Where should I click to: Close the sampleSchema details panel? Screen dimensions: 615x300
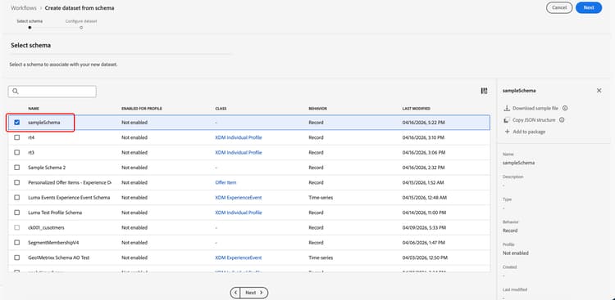point(599,91)
